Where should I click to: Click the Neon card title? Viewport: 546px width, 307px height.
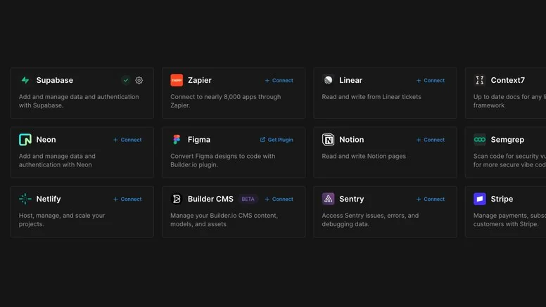pos(46,140)
